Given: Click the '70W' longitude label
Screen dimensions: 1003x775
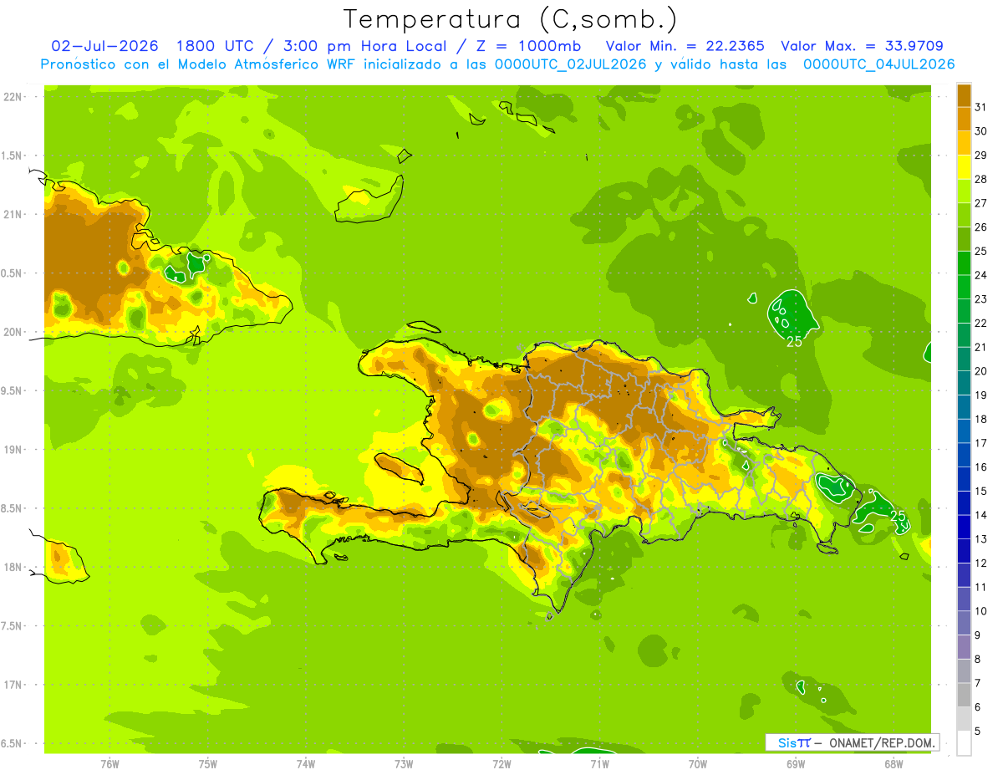Looking at the screenshot, I should pos(698,763).
